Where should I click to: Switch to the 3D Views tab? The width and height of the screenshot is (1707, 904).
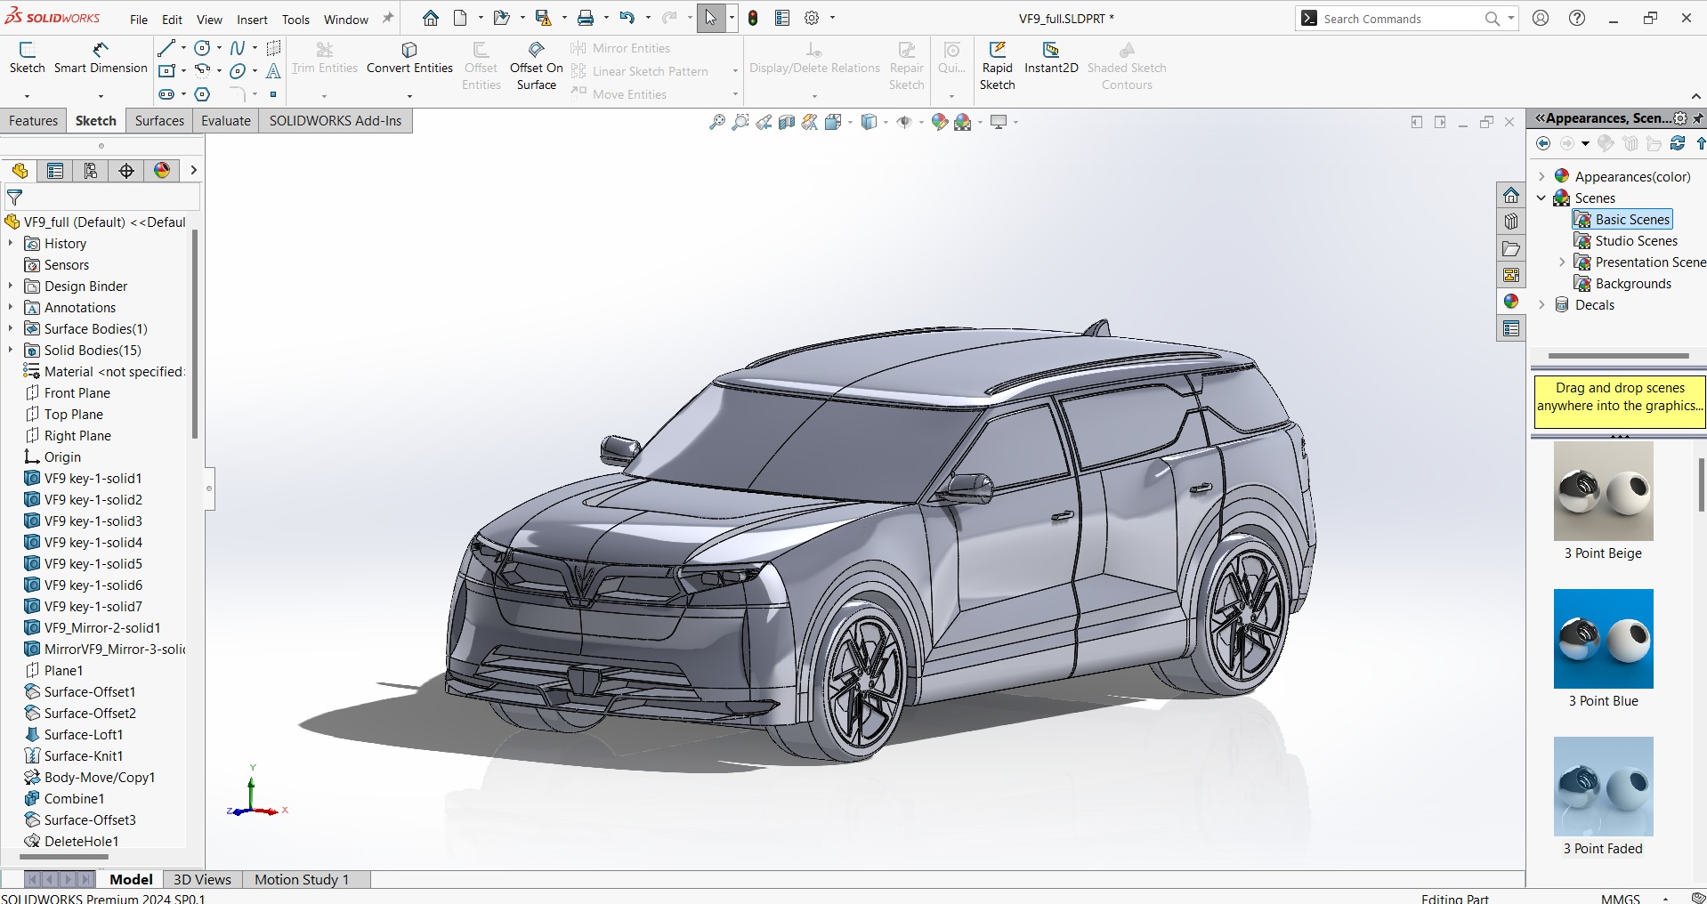[202, 879]
